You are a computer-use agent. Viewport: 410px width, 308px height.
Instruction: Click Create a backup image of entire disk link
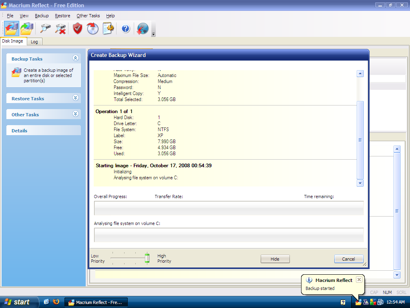[48, 75]
